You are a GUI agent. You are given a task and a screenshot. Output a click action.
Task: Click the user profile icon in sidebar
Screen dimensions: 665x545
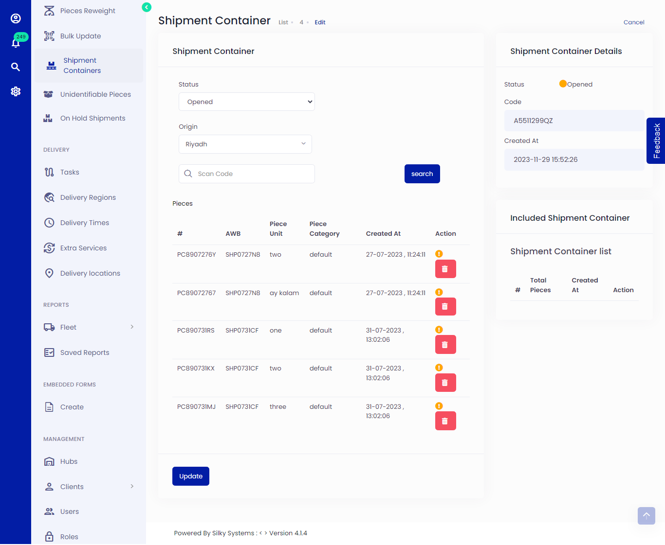(16, 18)
